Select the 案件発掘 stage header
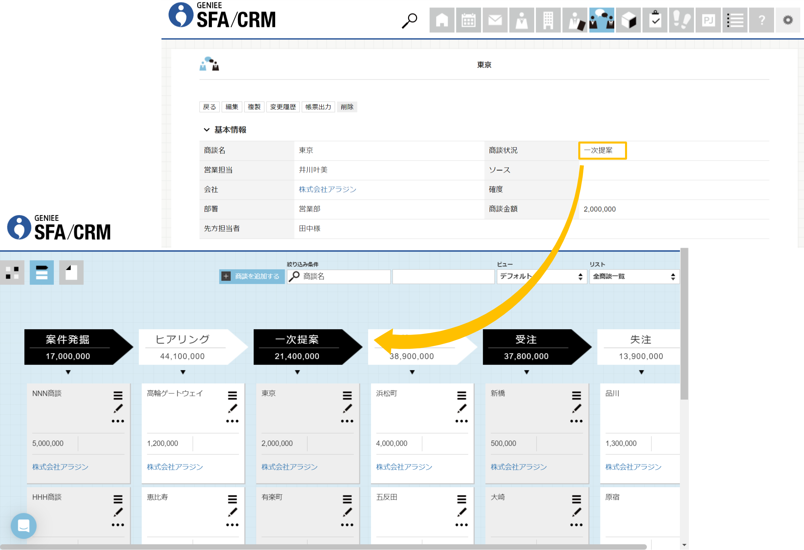804x550 pixels. pos(78,347)
